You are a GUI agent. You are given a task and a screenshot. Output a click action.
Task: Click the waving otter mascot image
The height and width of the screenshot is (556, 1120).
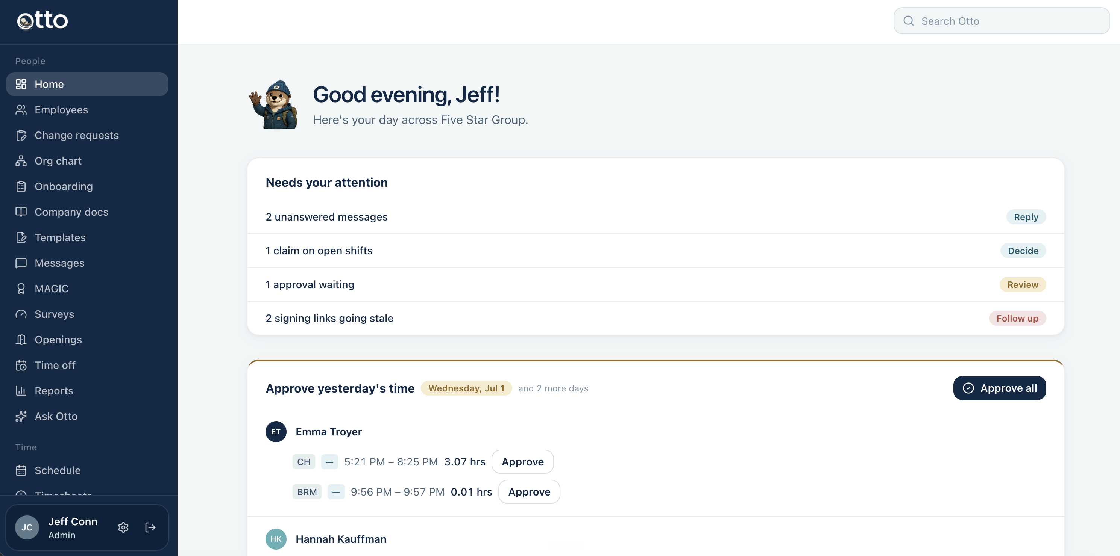[x=273, y=105]
